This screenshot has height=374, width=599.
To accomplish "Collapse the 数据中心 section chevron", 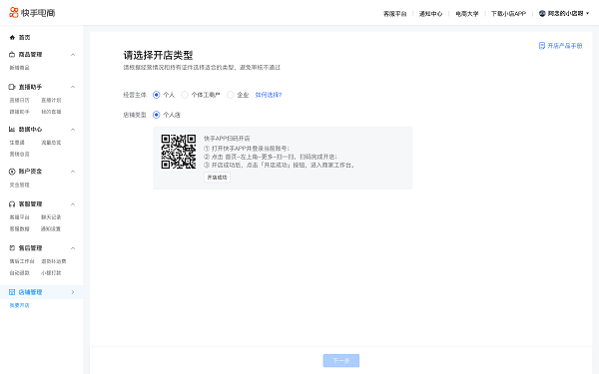I will (x=73, y=130).
